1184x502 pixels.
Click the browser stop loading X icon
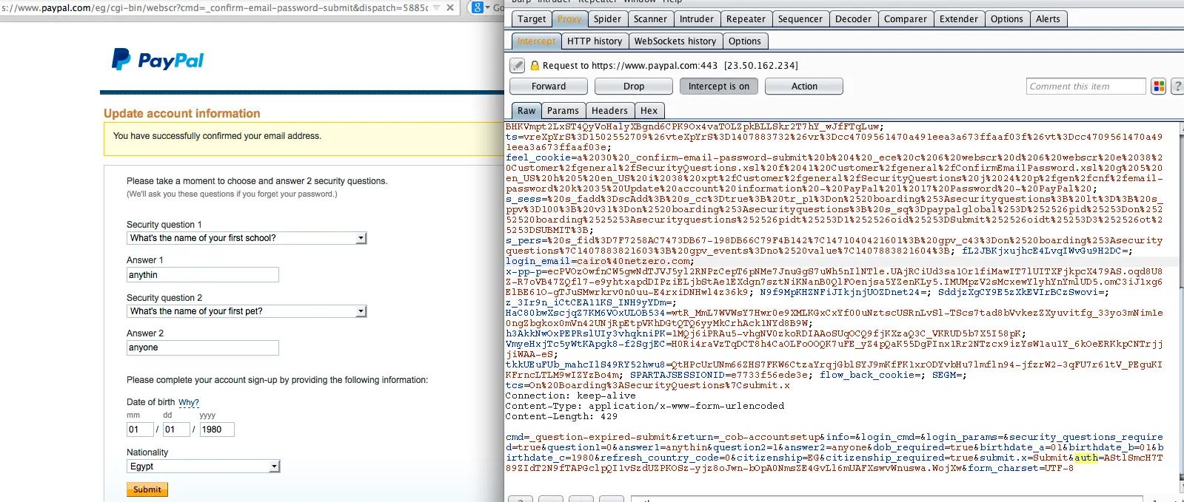click(450, 7)
